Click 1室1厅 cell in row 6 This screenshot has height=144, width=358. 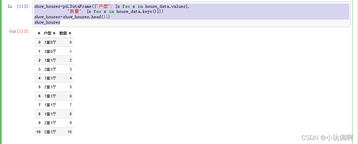coord(50,96)
